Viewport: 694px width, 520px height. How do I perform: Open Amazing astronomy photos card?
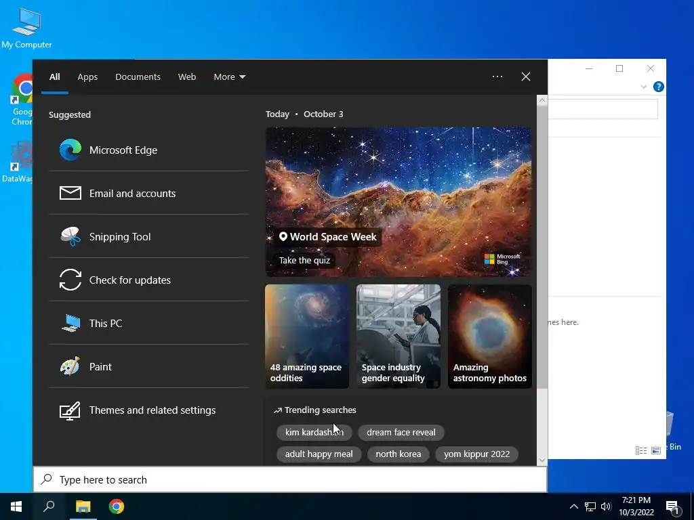click(x=489, y=337)
